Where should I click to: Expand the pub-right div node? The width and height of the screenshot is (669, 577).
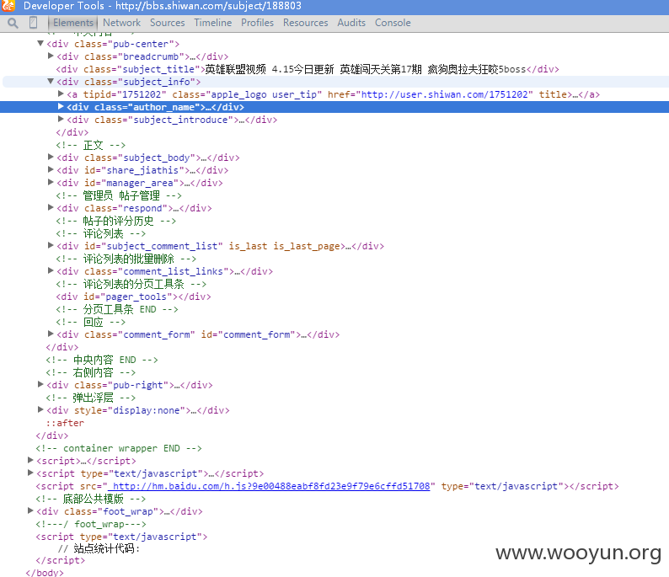(40, 385)
